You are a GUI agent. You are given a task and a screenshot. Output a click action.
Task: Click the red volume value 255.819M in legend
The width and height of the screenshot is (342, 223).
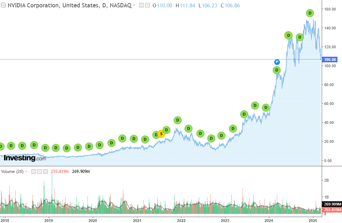click(60, 172)
